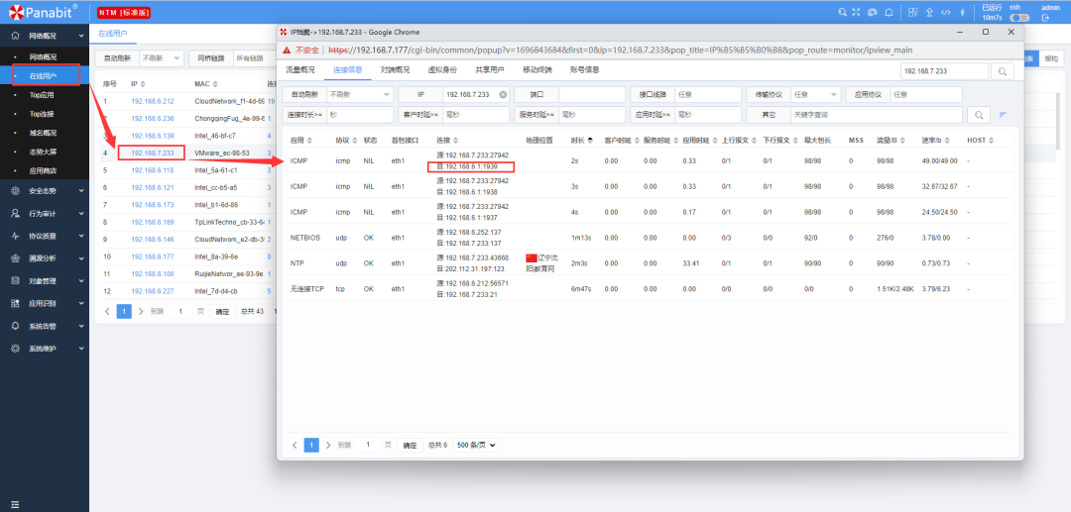Switch to 对端概况 tab
Image resolution: width=1071 pixels, height=512 pixels.
pyautogui.click(x=395, y=70)
